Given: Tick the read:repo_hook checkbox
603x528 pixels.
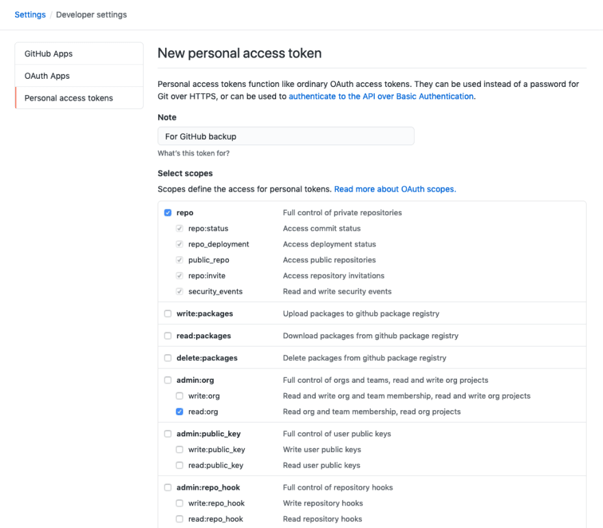Looking at the screenshot, I should 180,519.
